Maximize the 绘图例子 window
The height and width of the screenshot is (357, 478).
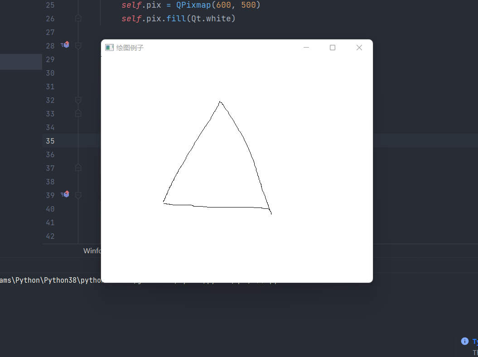[332, 48]
